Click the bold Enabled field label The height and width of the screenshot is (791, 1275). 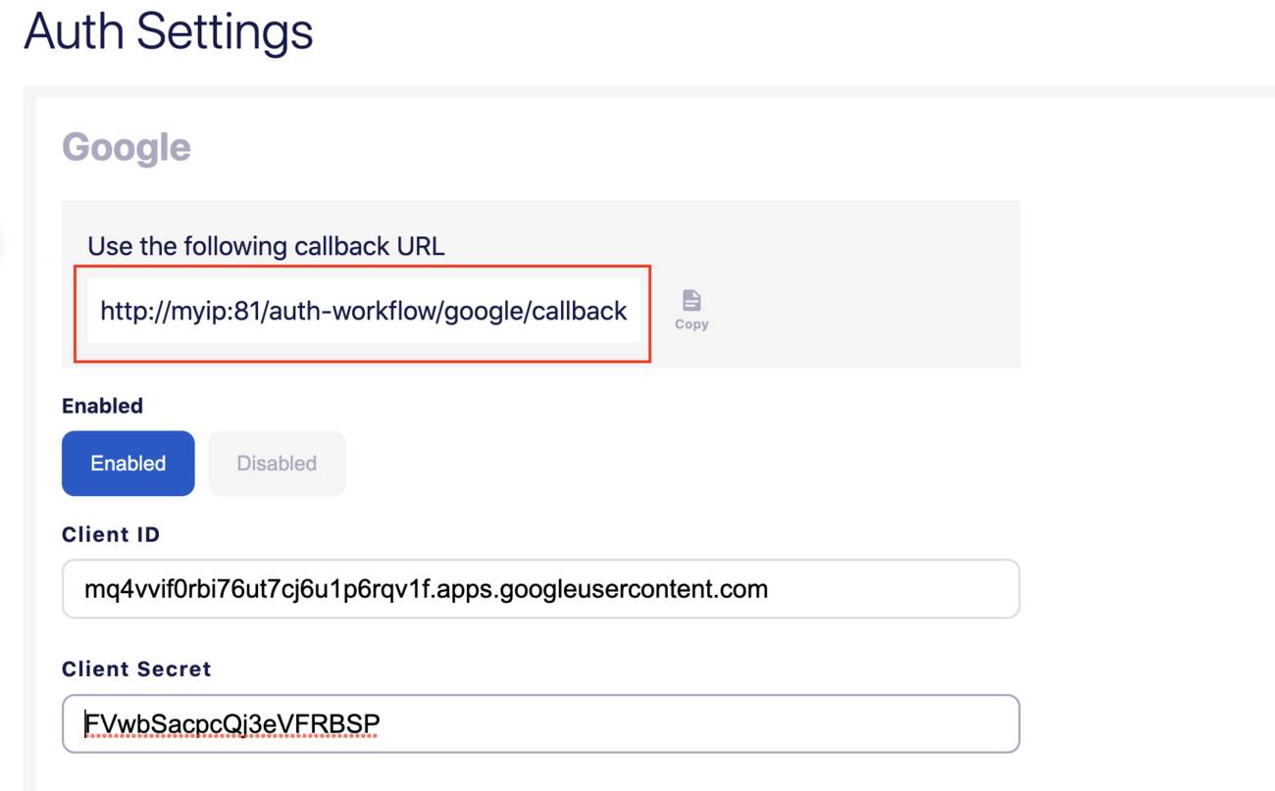pos(102,406)
